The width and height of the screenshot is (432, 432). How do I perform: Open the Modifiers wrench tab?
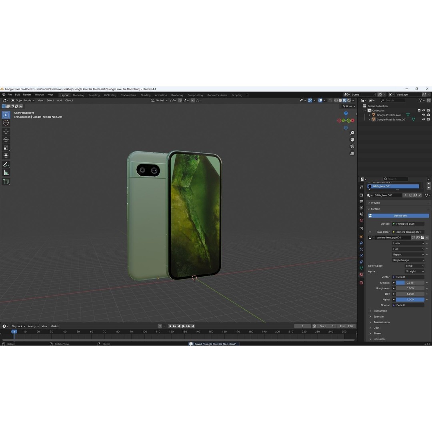[361, 243]
